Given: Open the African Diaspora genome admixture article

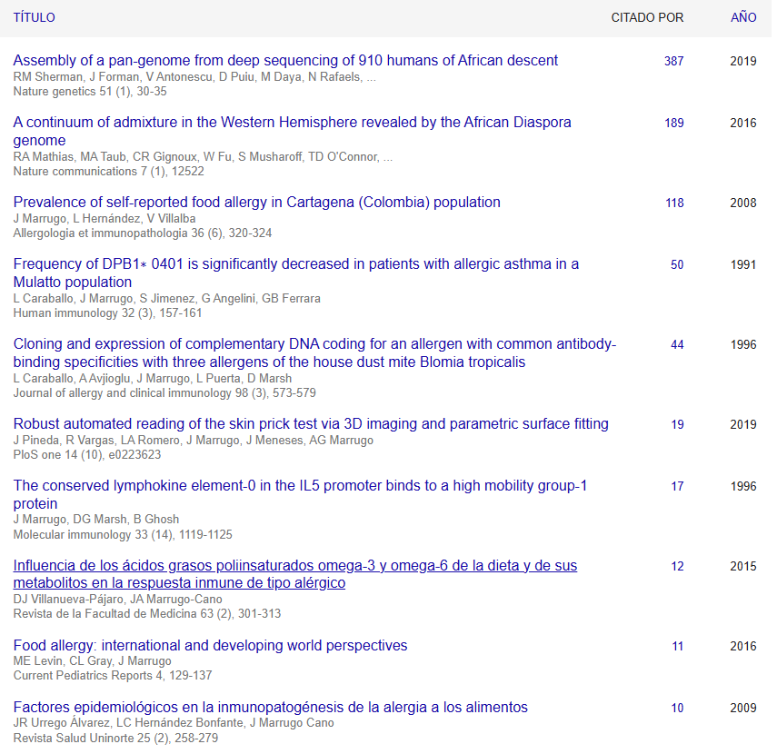Looking at the screenshot, I should tap(292, 123).
